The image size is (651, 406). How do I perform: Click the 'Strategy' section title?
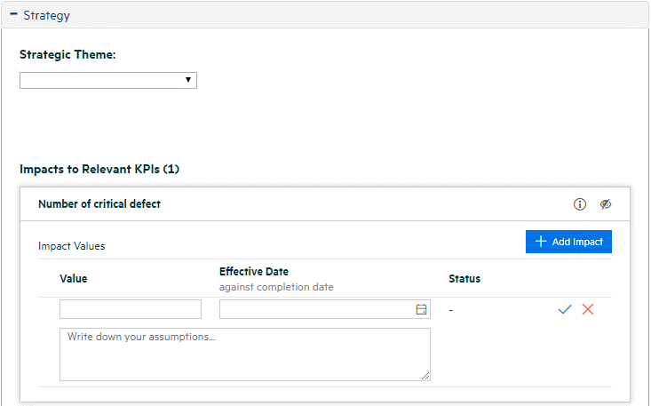pyautogui.click(x=46, y=16)
